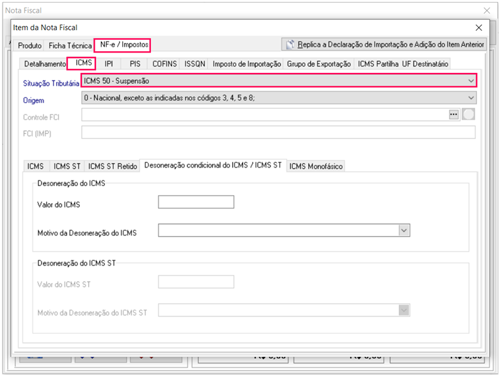Viewport: 502px width, 378px height.
Task: Select the NF-e / Impostos tab
Action: 124,45
